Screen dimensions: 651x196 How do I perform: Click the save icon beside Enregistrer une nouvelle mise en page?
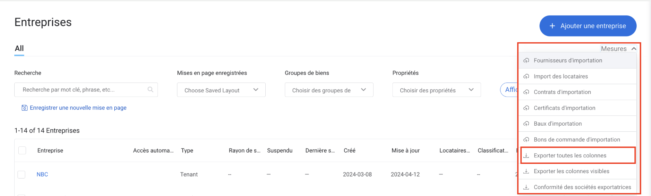(x=24, y=108)
